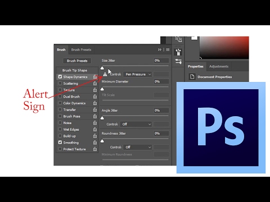Pick a color in the red color field
The height and width of the screenshot is (202, 270).
coord(224,48)
